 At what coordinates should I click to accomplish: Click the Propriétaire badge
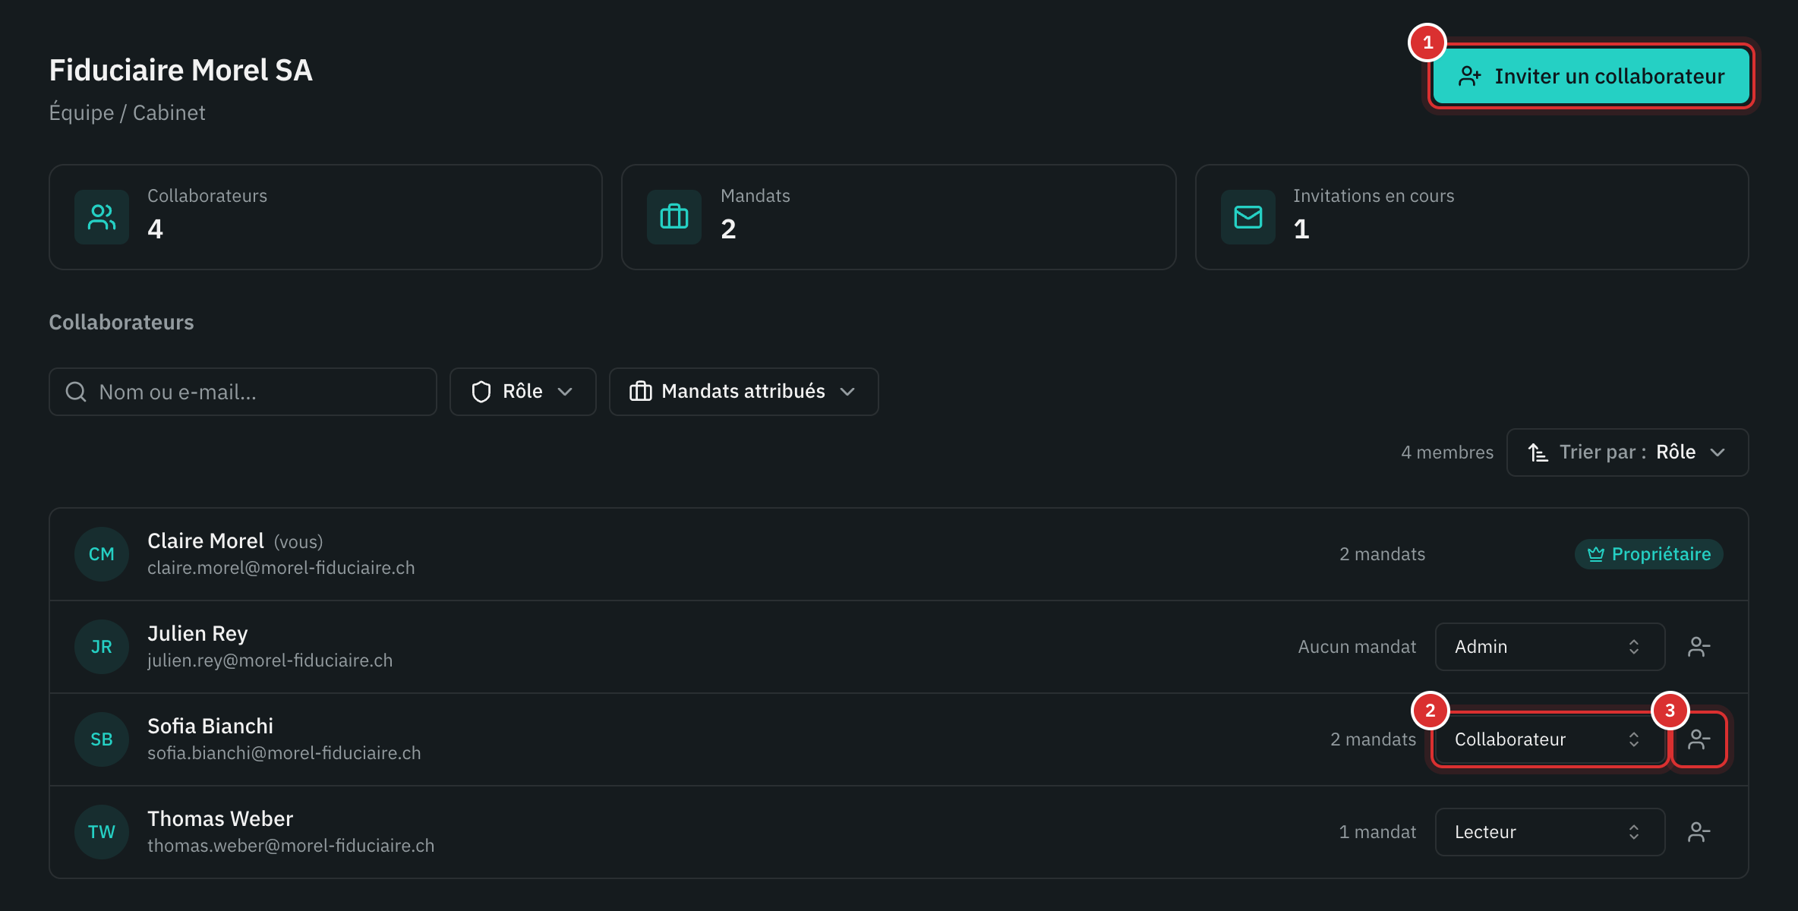[1649, 554]
